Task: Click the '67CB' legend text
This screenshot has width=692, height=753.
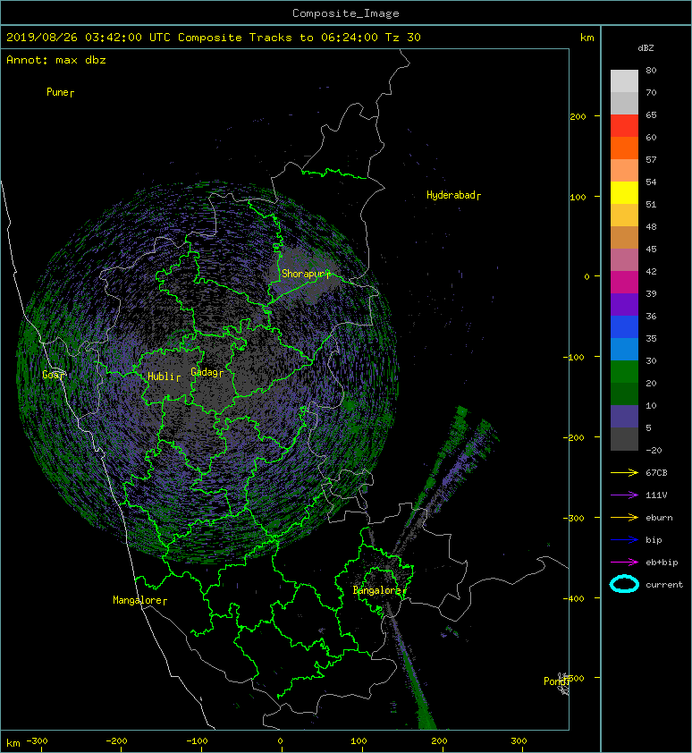Action: click(x=656, y=473)
